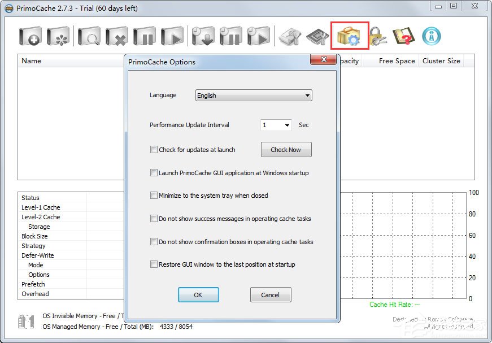The height and width of the screenshot is (343, 492).
Task: Open the Language dropdown showing English
Action: tap(254, 95)
